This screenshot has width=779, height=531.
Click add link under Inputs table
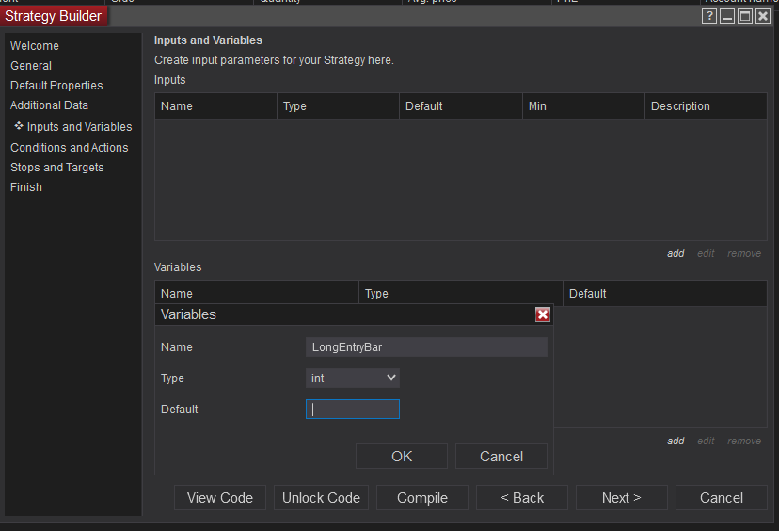[x=676, y=254]
